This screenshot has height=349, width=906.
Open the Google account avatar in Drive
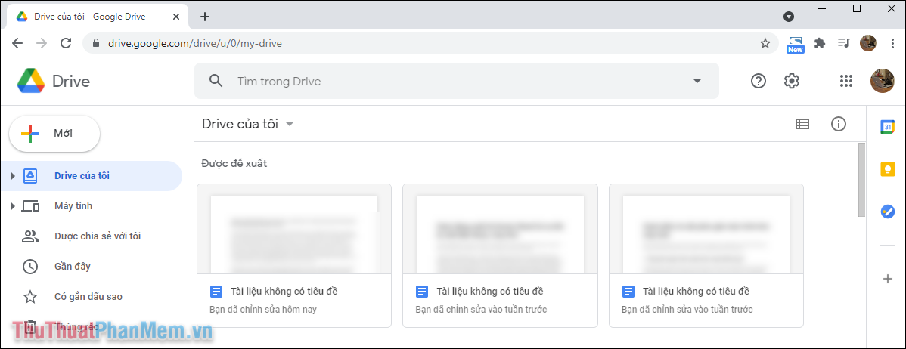pos(882,81)
